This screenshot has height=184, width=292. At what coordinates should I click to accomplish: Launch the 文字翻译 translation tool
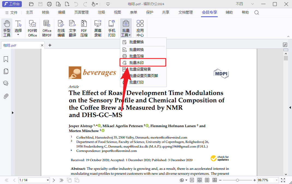click(73, 28)
